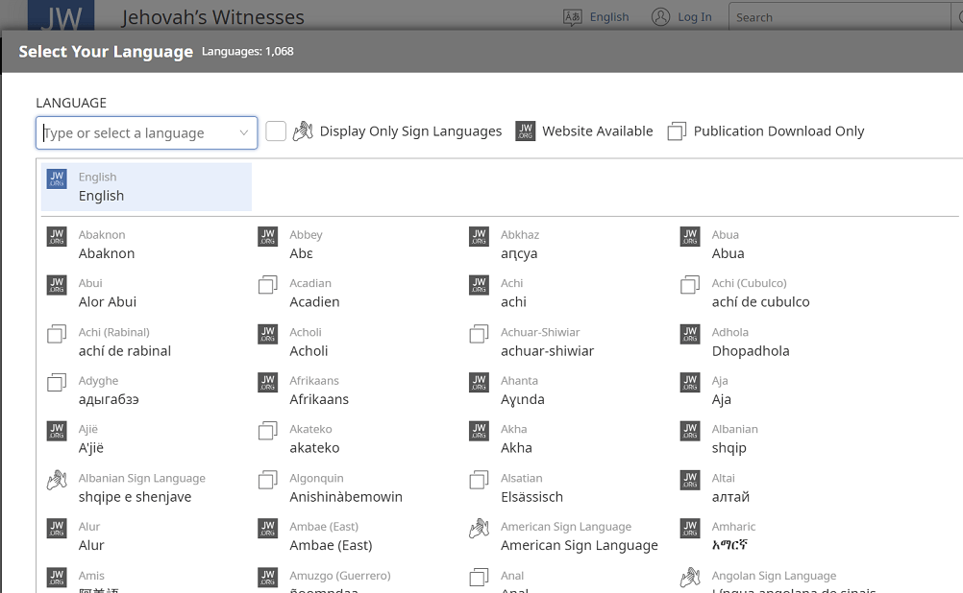Click the JW logo in the site header
Image resolution: width=963 pixels, height=593 pixels.
tap(61, 16)
